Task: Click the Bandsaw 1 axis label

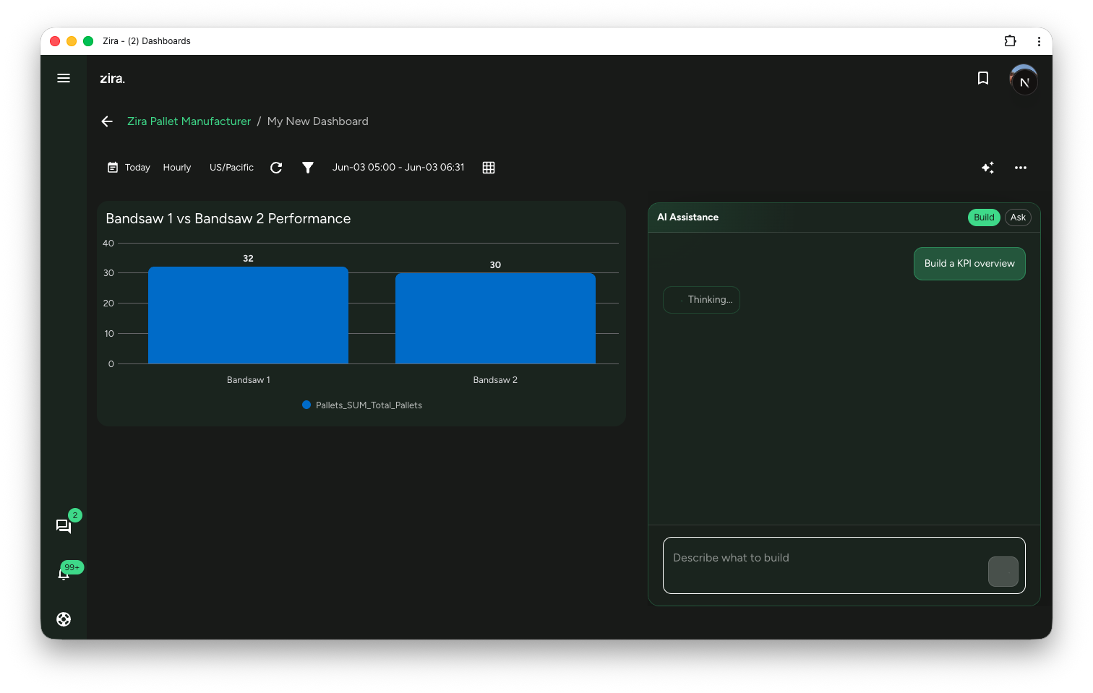Action: click(x=249, y=380)
